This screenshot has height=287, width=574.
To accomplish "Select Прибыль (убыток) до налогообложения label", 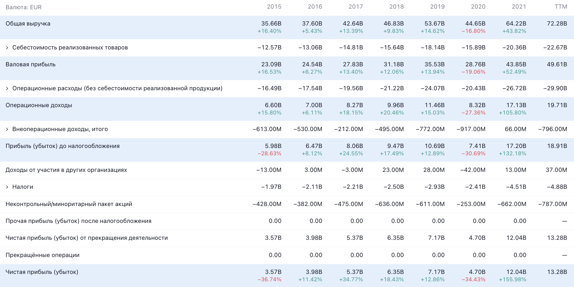I will 63,146.
